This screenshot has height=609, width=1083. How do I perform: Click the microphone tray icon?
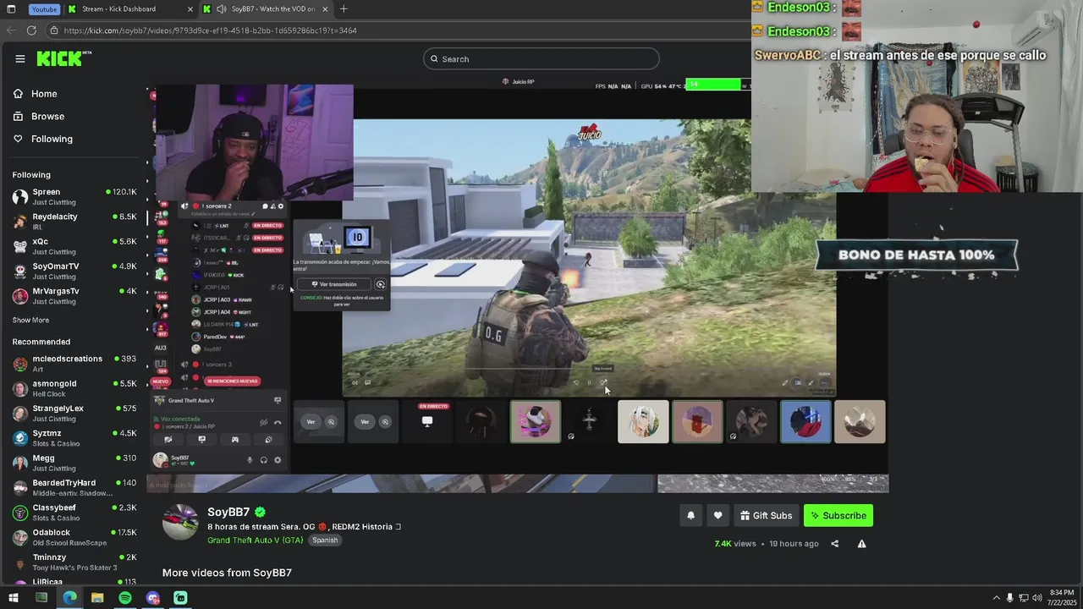coord(1009,598)
